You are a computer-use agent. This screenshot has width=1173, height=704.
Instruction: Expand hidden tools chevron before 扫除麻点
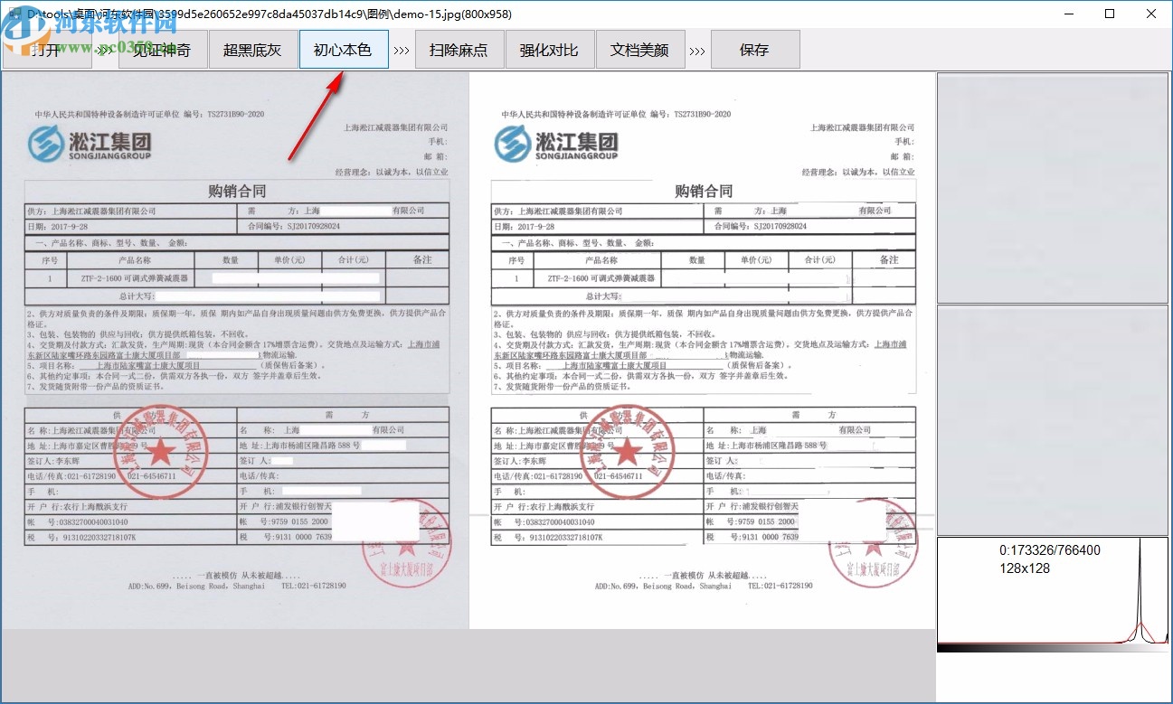[x=402, y=50]
